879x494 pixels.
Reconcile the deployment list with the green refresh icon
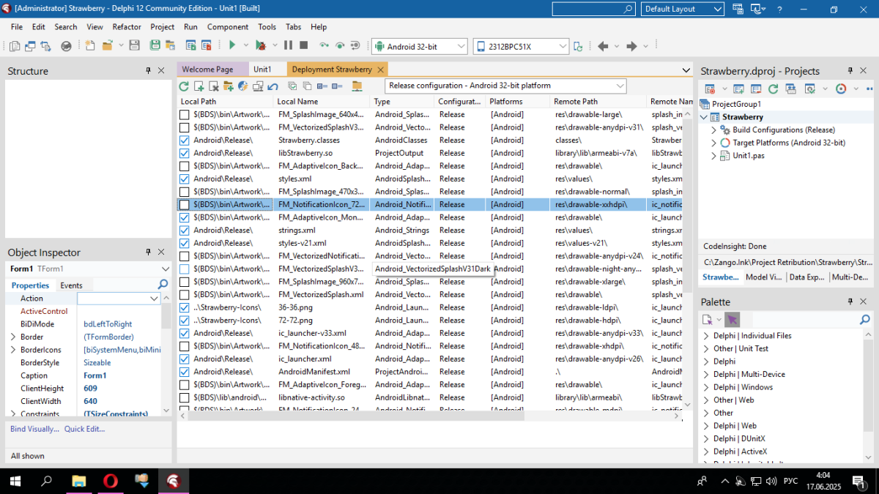[184, 86]
